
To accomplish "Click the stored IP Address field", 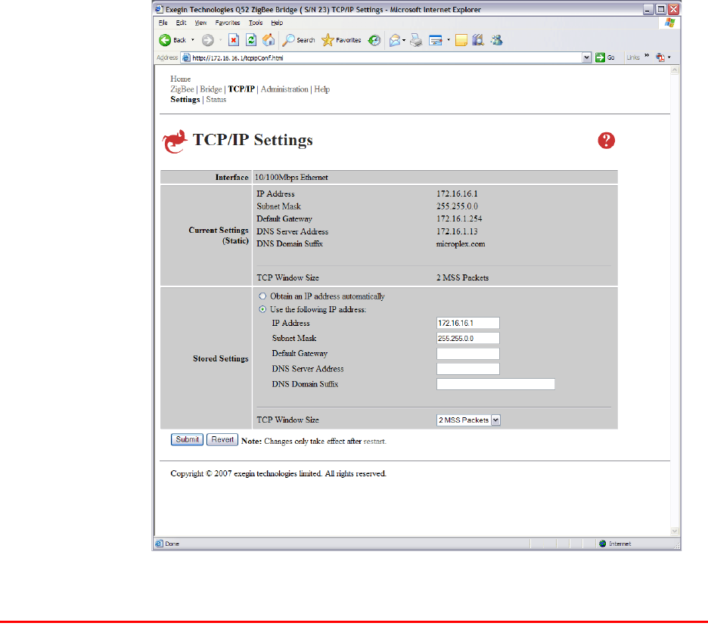I will tap(467, 323).
